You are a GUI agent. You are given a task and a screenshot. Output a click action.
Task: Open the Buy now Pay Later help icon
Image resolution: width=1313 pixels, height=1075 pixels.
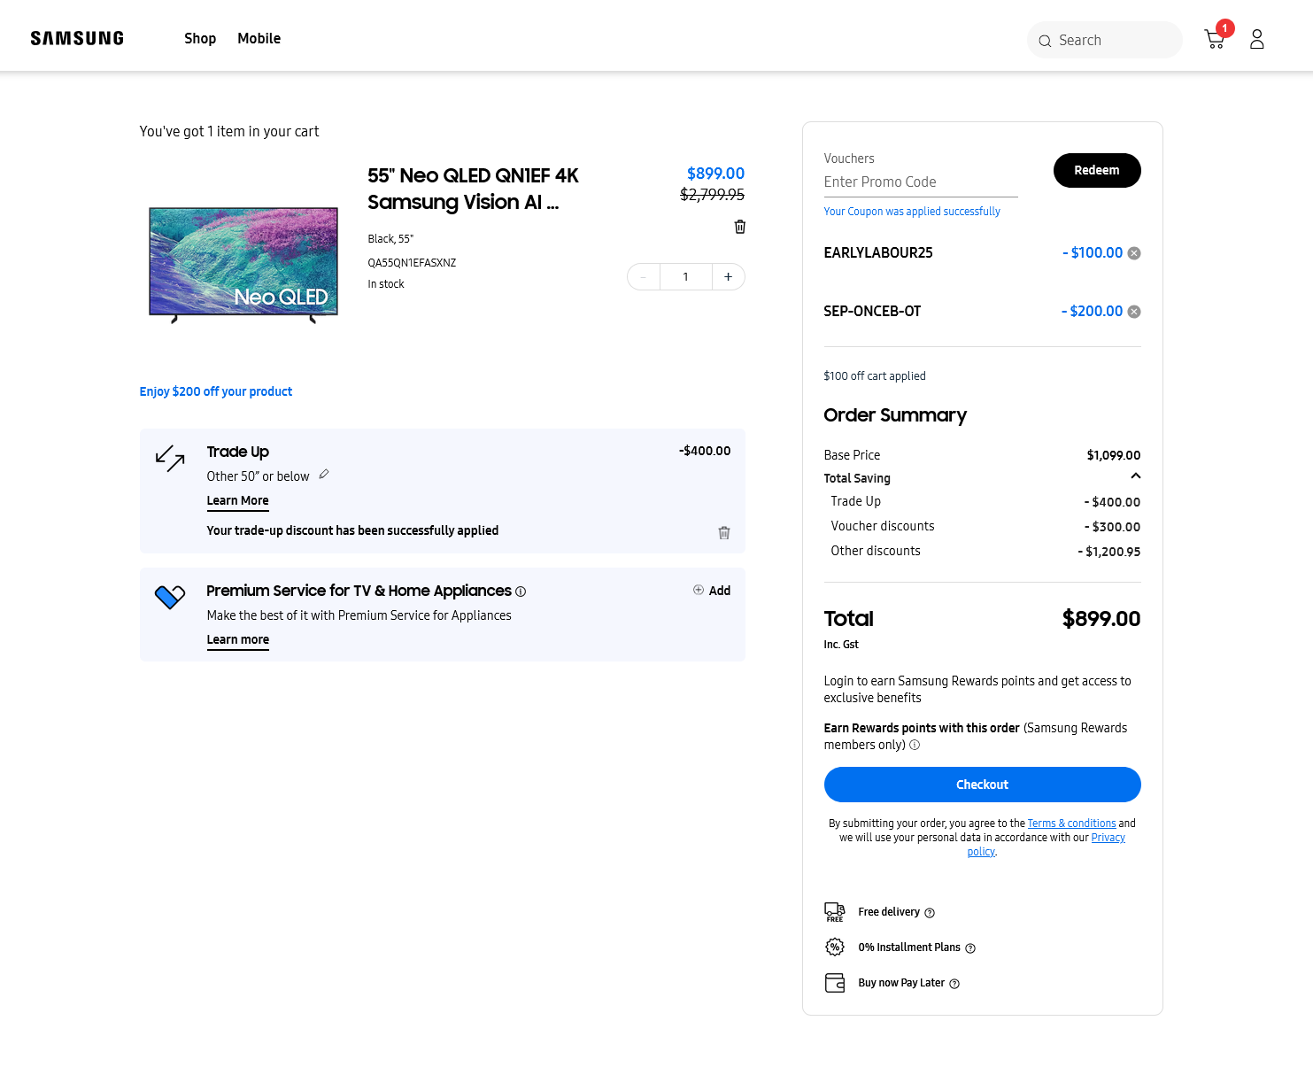tap(954, 984)
